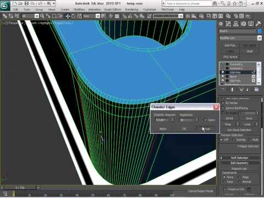
Task: Click the Configure Modifier Sets icon below the stack
Action: click(x=256, y=90)
